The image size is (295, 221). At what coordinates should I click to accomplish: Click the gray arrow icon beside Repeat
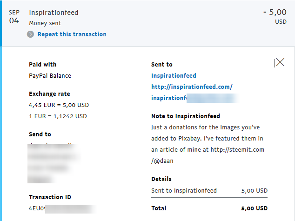[x=31, y=34]
